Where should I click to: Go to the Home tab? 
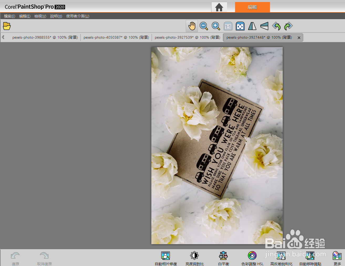coord(219,7)
